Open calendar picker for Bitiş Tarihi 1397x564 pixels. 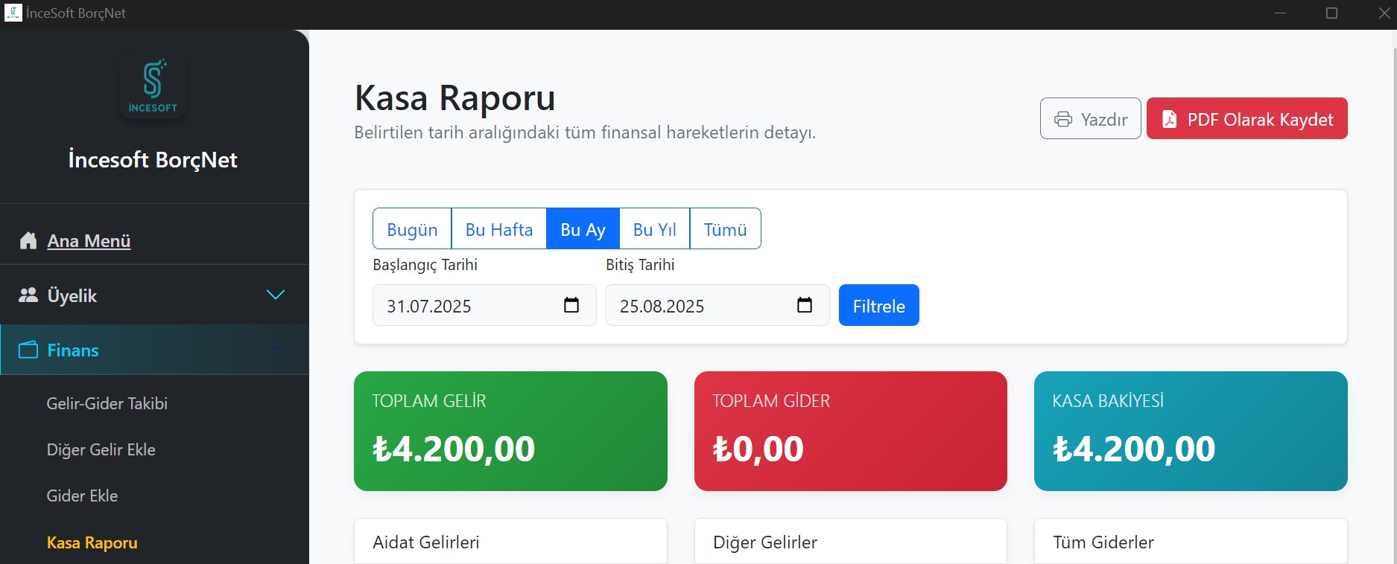click(804, 305)
